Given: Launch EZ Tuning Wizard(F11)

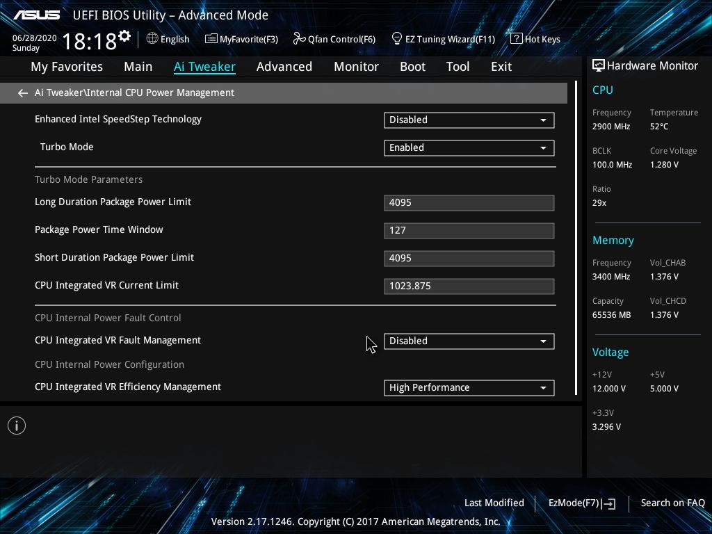Looking at the screenshot, I should 443,39.
